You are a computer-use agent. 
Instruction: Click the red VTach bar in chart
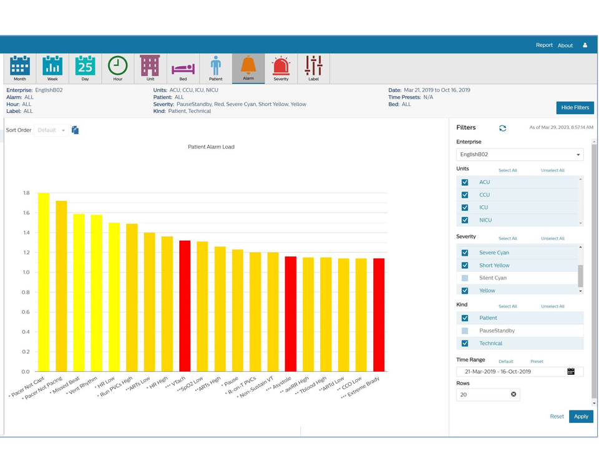coord(185,306)
